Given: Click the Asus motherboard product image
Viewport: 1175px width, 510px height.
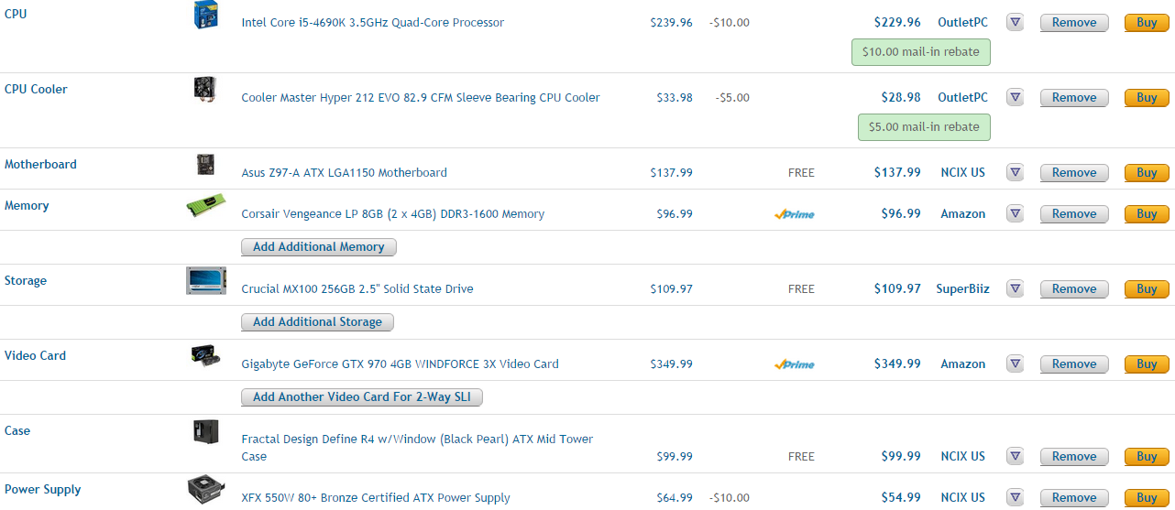Looking at the screenshot, I should click(205, 165).
